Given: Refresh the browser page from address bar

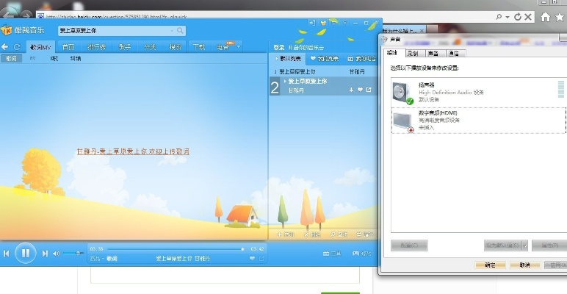Looking at the screenshot, I should (x=517, y=15).
